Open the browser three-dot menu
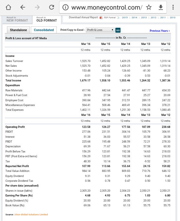Viewport: 180px width, 221px height. click(x=173, y=7)
